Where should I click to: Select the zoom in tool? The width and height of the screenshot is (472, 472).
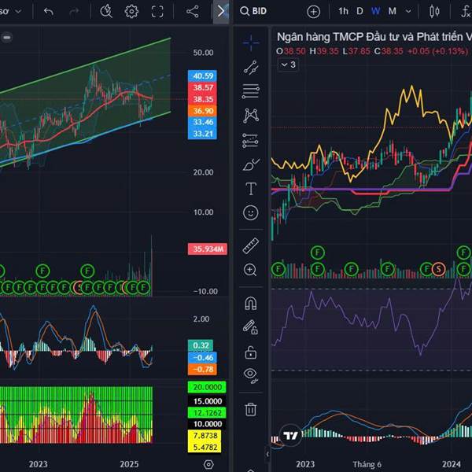(x=250, y=270)
